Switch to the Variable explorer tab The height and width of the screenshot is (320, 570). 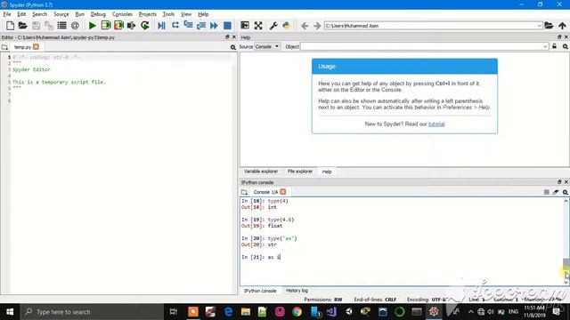[x=261, y=172]
